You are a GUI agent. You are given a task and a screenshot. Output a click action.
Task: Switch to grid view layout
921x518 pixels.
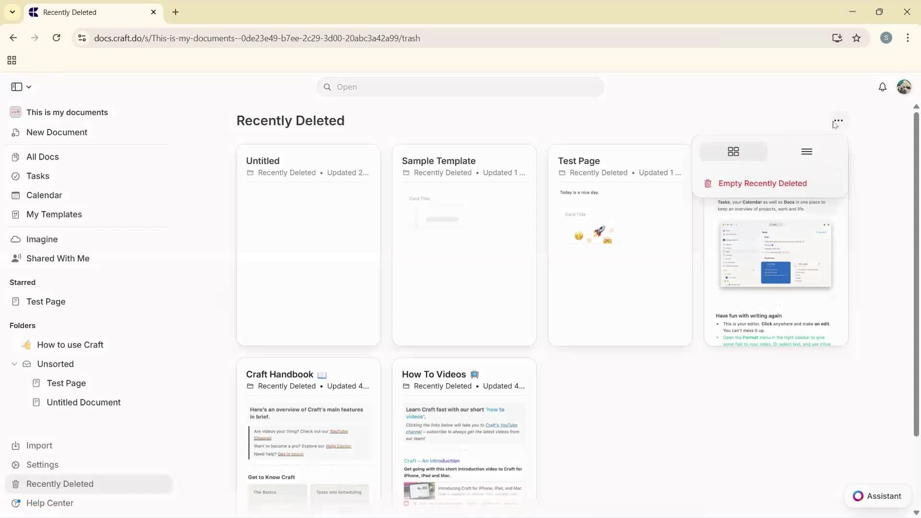click(733, 152)
